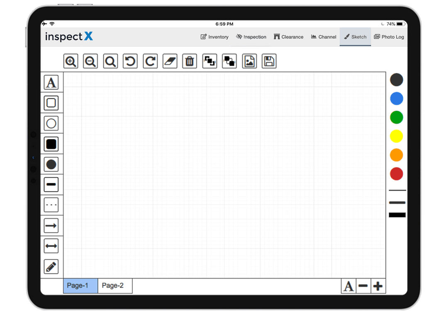Select the filled Circle tool
Screen dimensions: 448x317
51,164
